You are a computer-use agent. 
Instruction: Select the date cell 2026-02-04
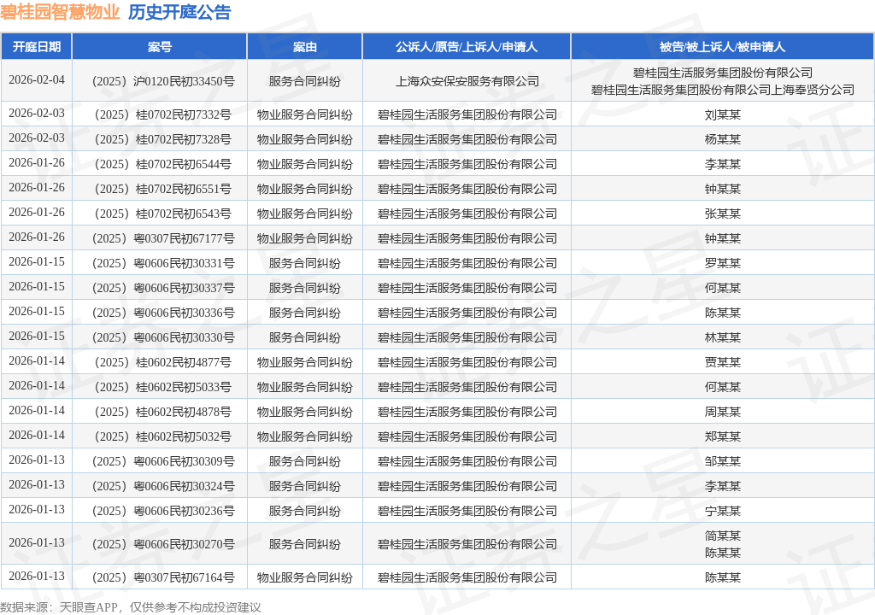click(x=36, y=79)
